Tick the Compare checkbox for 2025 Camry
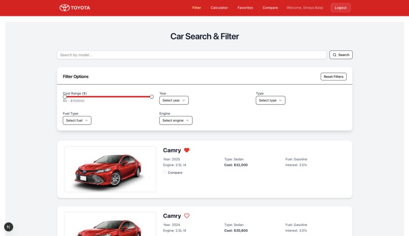The width and height of the screenshot is (409, 236). (x=164, y=173)
